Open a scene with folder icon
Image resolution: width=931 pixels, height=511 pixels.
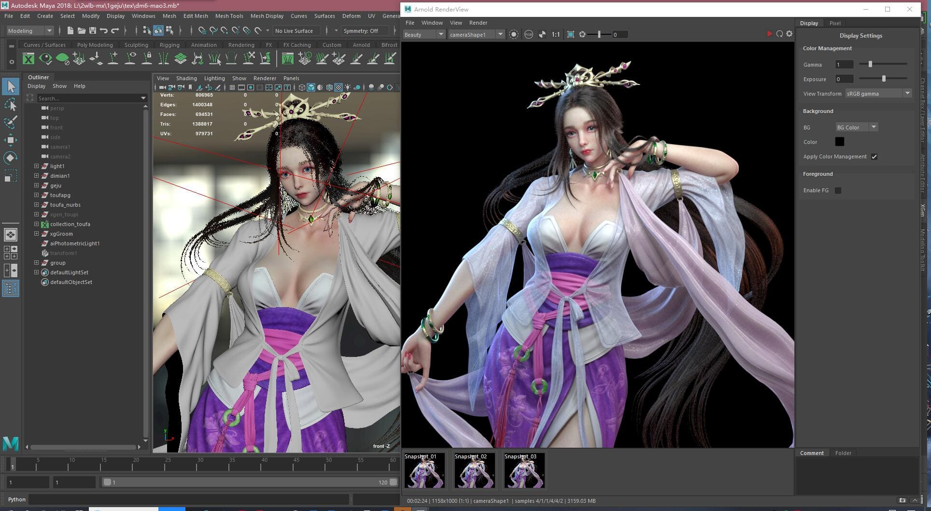81,30
